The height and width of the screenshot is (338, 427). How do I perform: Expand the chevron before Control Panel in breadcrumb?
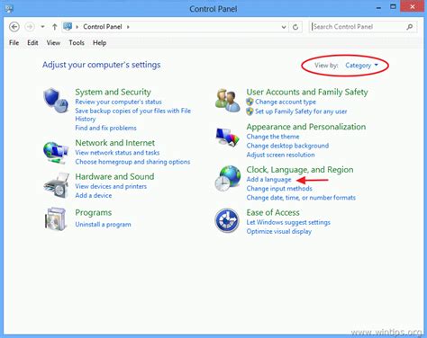click(77, 27)
